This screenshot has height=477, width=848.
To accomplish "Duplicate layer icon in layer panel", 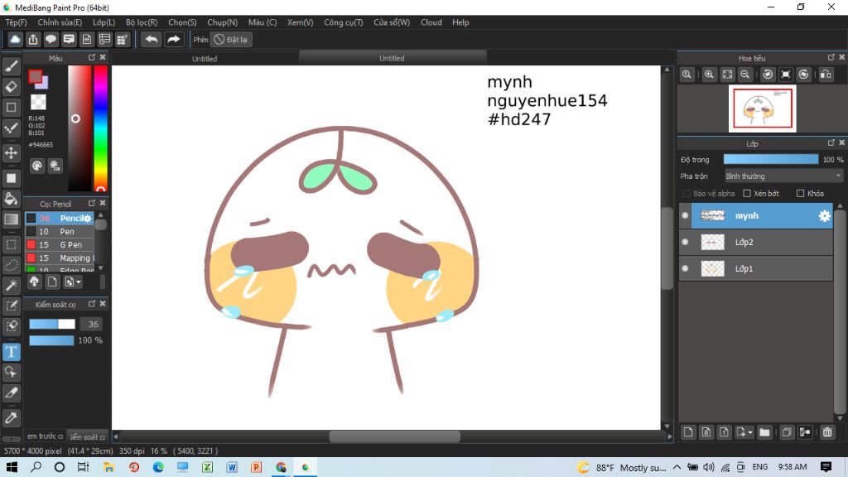I will tap(787, 432).
